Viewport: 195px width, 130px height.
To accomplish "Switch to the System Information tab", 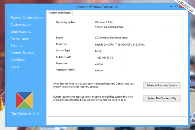I will tap(60, 13).
